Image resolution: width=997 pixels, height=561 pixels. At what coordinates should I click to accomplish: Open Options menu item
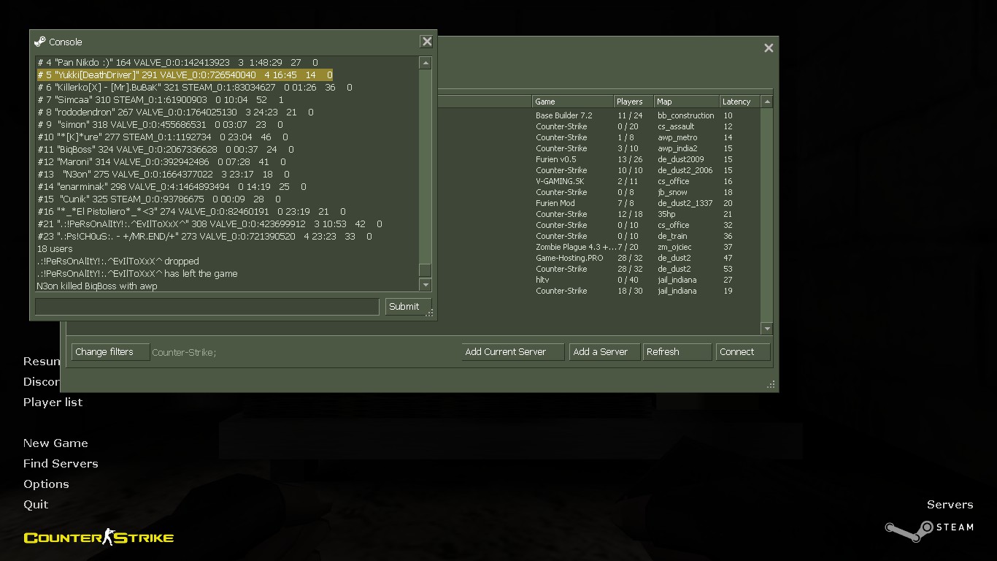(x=46, y=484)
